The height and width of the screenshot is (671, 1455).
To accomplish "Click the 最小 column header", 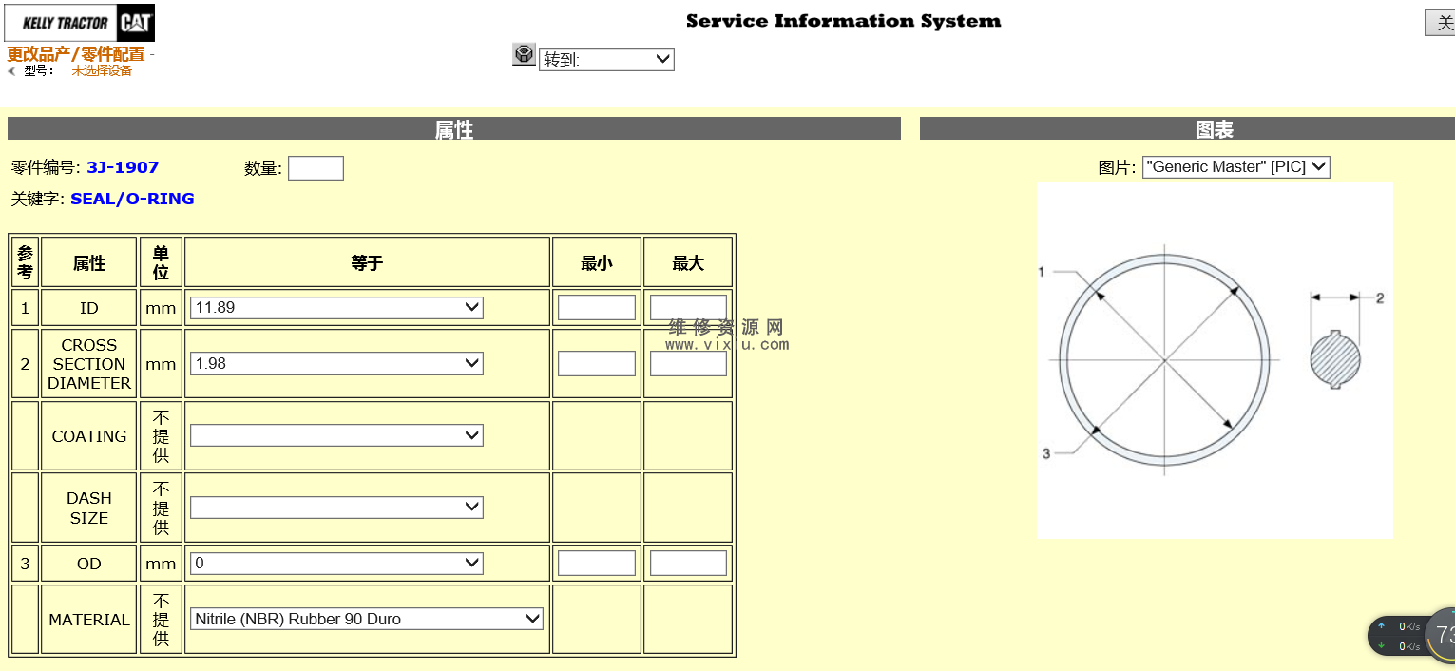I will click(x=597, y=262).
